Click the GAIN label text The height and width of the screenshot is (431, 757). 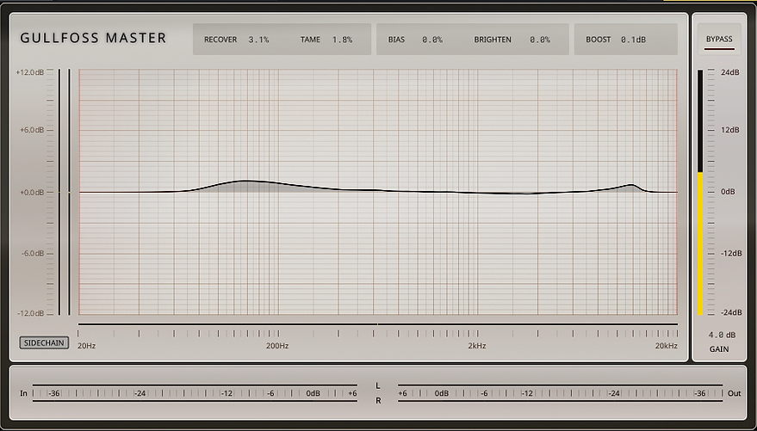pyautogui.click(x=719, y=349)
